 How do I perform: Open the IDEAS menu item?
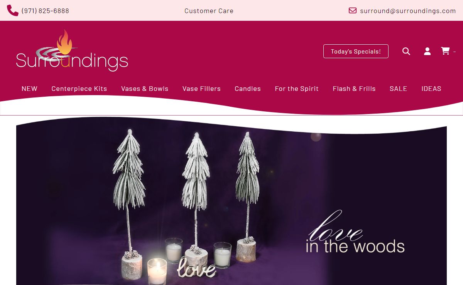(x=431, y=89)
